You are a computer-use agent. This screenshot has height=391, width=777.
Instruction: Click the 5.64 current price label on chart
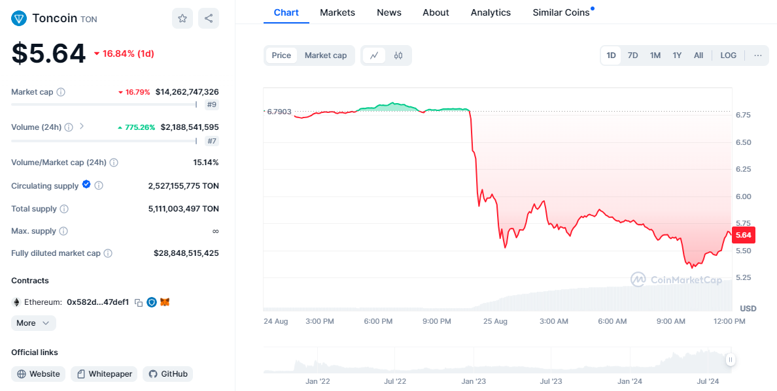pyautogui.click(x=743, y=235)
